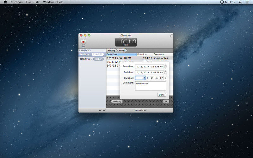253x158 pixels.
Task: Select the Hobby p... project
Action: (92, 59)
